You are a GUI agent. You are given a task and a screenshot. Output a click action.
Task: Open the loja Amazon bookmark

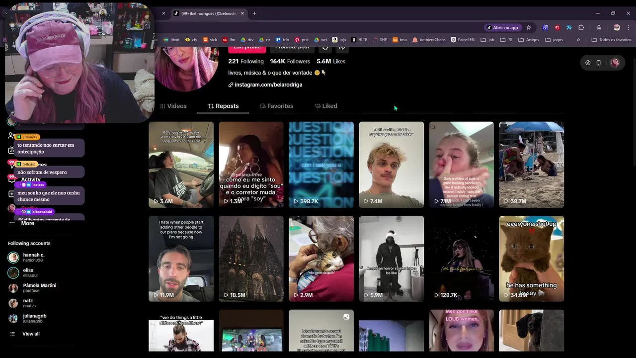(x=339, y=40)
